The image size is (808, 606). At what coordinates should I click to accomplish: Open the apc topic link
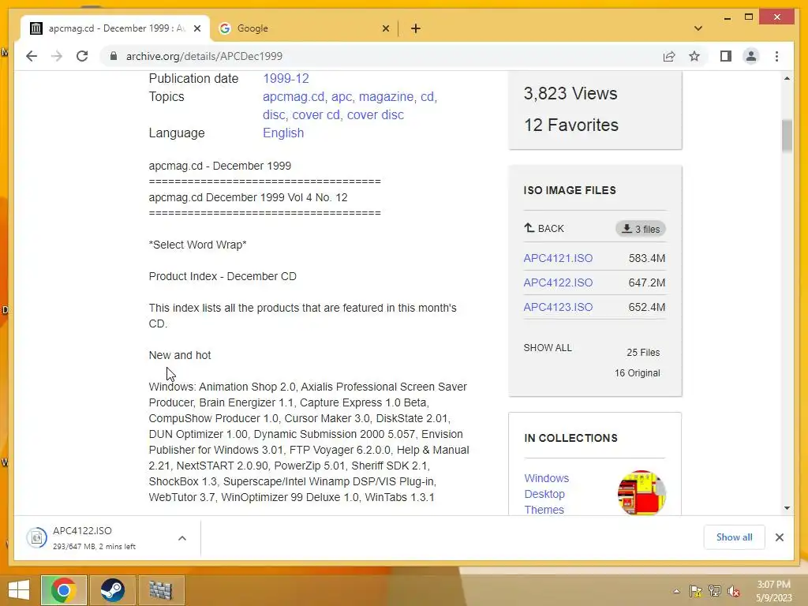click(341, 96)
